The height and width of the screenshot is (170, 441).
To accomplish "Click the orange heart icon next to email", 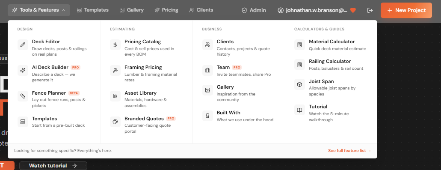I will (x=353, y=10).
